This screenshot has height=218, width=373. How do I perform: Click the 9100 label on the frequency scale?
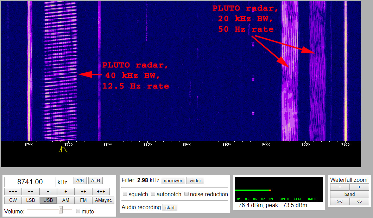point(346,144)
